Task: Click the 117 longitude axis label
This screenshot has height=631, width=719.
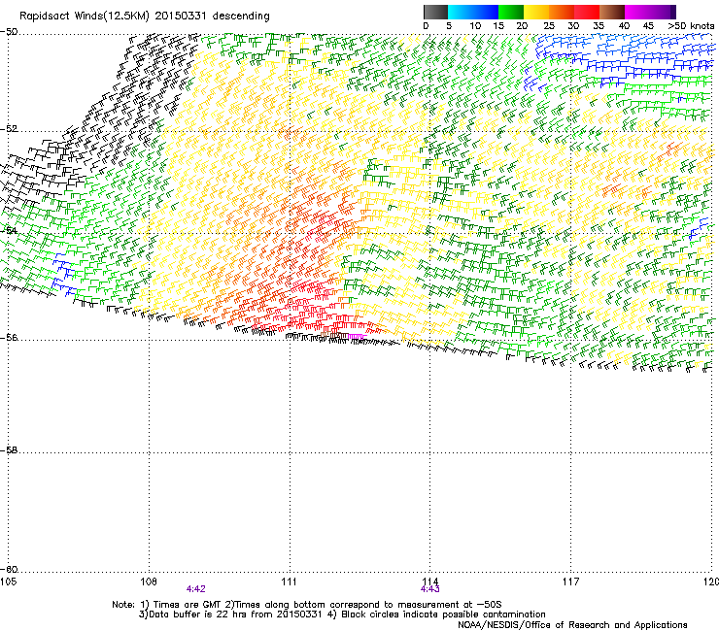Action: pyautogui.click(x=571, y=581)
